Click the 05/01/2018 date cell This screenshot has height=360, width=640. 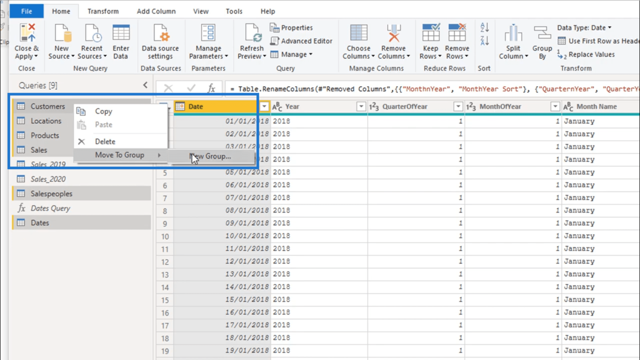click(222, 172)
